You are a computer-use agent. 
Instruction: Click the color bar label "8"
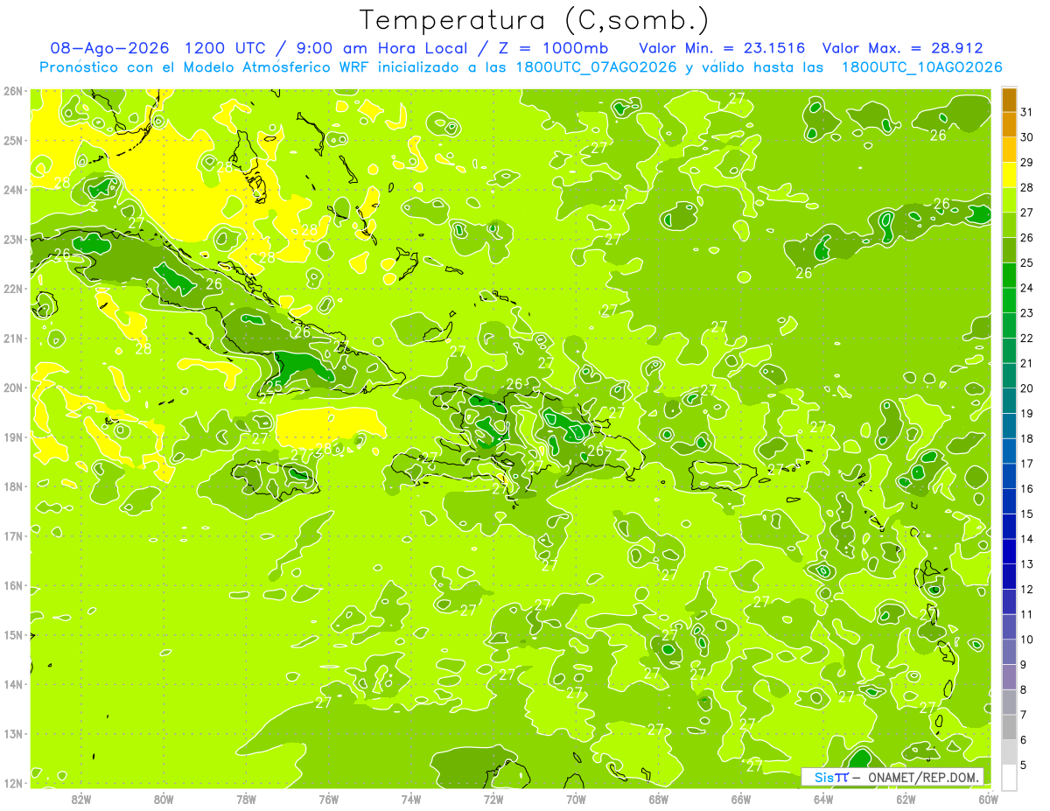click(1024, 689)
